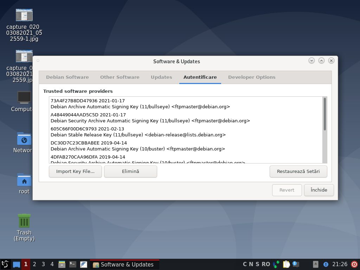Click the Închide button

pyautogui.click(x=319, y=190)
